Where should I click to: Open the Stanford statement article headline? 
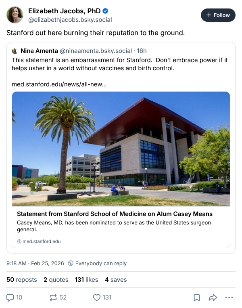point(115,214)
